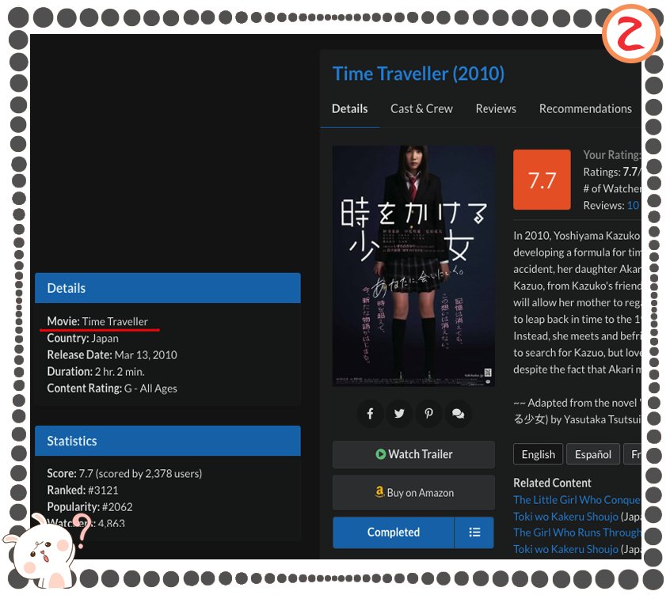The image size is (670, 595).
Task: Click the 'Your Rating' label
Action: pos(612,154)
